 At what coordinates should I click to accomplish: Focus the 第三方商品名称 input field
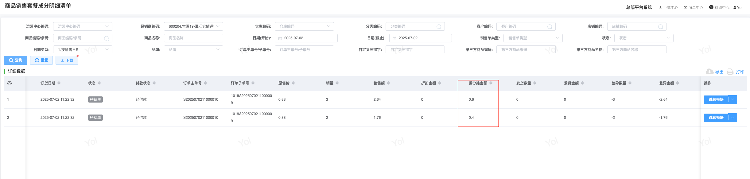point(637,49)
